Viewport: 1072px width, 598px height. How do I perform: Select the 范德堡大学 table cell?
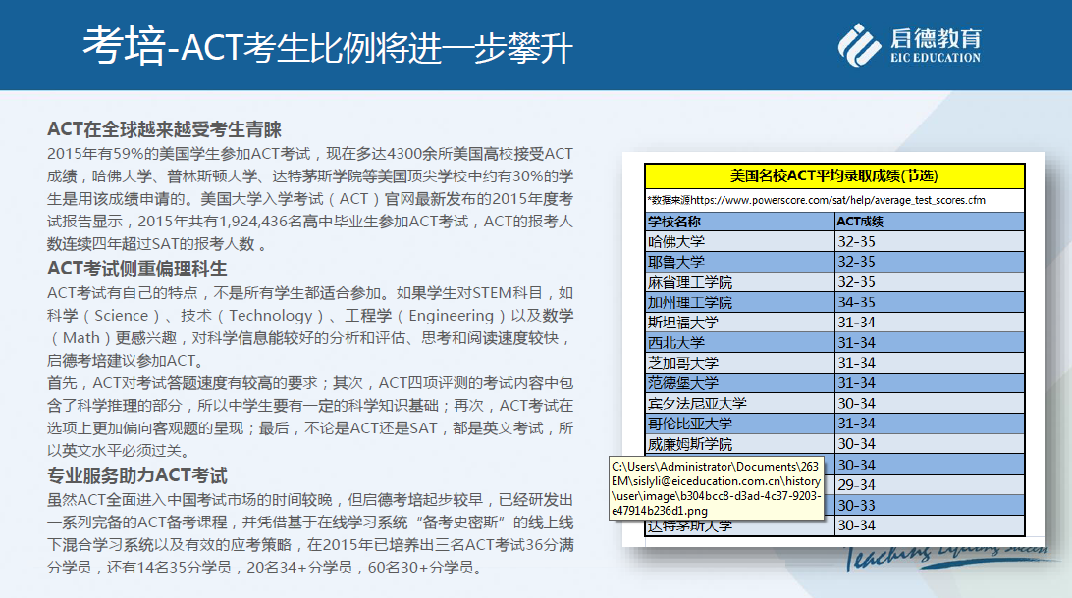pyautogui.click(x=683, y=383)
